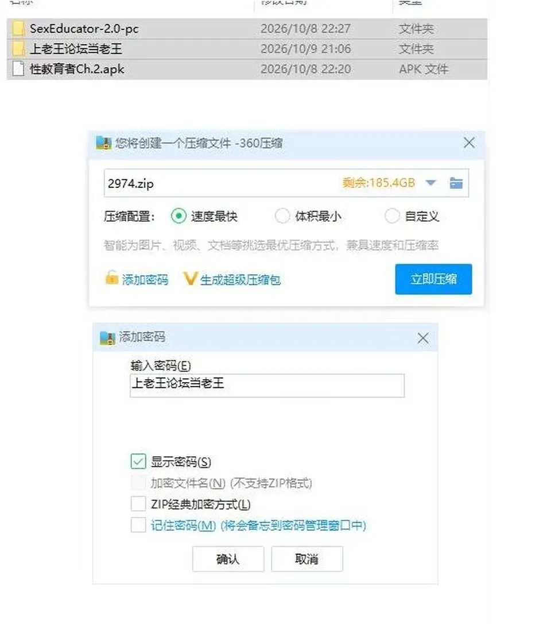This screenshot has width=551, height=624.
Task: Click the 文件夹 type cell for SexEducator-2.0-pc
Action: click(416, 29)
